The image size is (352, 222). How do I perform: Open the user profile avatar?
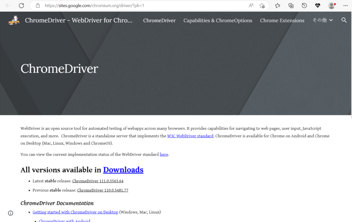(x=332, y=6)
